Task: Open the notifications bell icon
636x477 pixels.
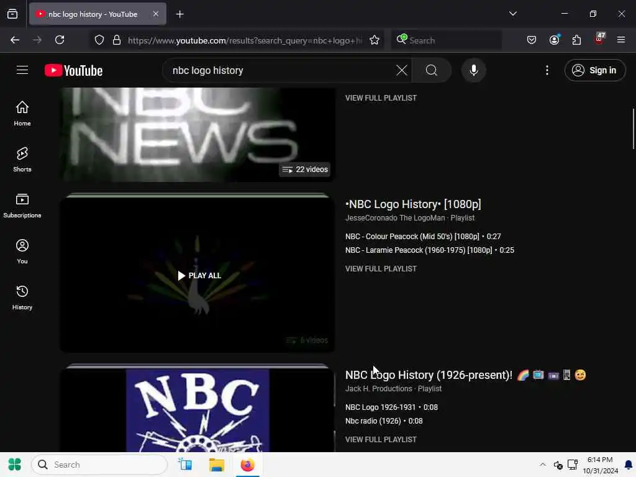Action: 629,465
